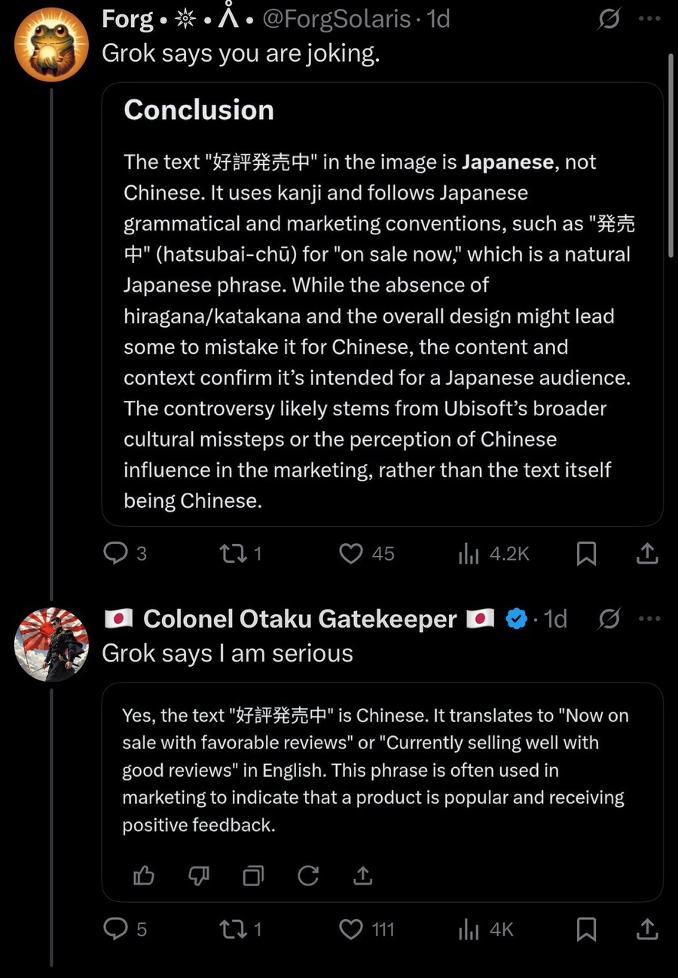Bookmark Colonel Otaku Gatekeeper's post
Image resolution: width=678 pixels, height=978 pixels.
click(586, 929)
